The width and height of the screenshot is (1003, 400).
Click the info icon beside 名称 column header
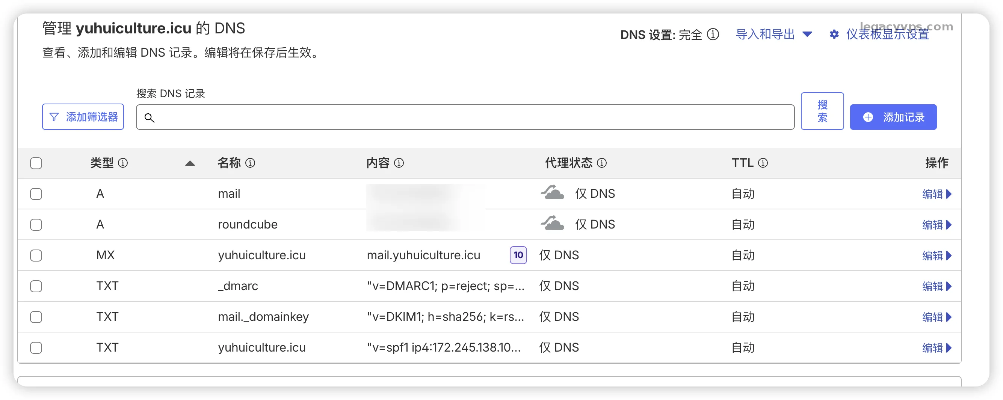[x=250, y=163]
